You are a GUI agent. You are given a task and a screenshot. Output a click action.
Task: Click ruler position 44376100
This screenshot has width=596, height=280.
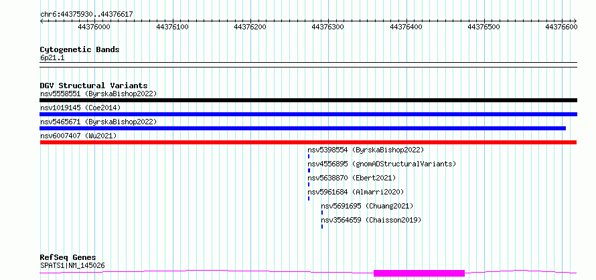(x=173, y=27)
